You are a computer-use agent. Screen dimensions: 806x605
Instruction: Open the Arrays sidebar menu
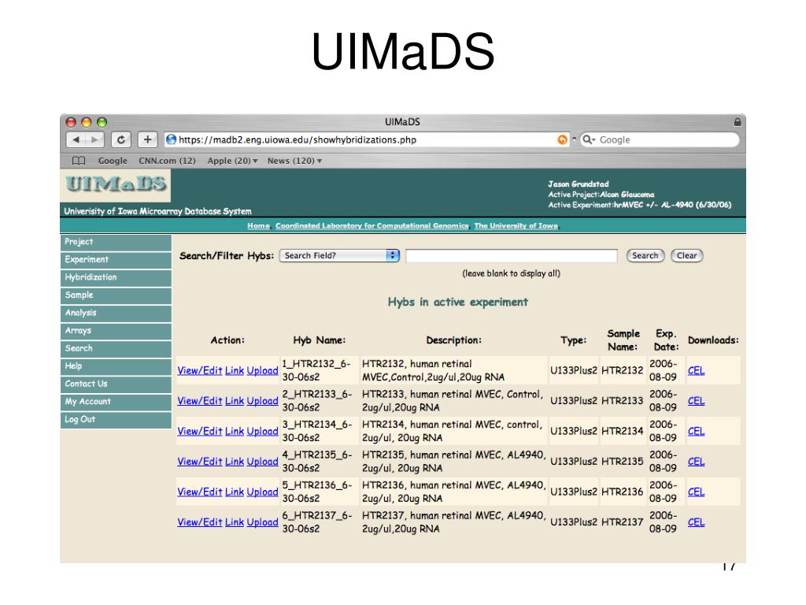click(x=116, y=331)
